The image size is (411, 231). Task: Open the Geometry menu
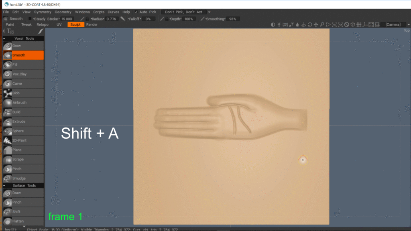[63, 12]
